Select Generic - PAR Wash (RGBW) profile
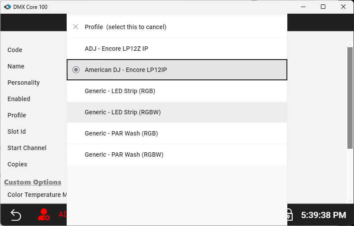This screenshot has width=354, height=226. pos(124,154)
